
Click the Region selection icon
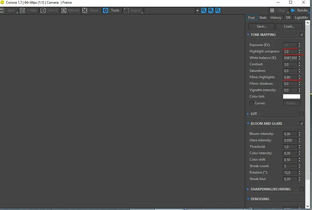point(126,10)
